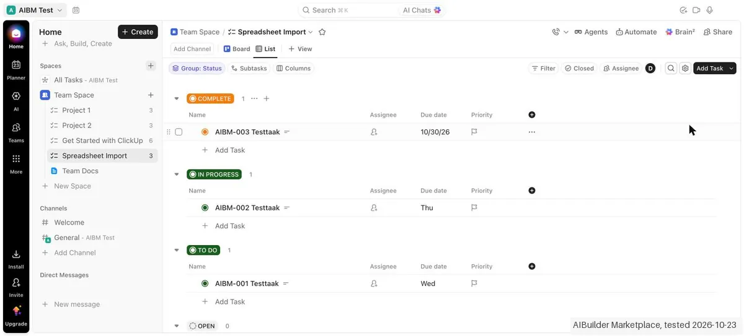Click the Ask, Build, Create field

83,44
